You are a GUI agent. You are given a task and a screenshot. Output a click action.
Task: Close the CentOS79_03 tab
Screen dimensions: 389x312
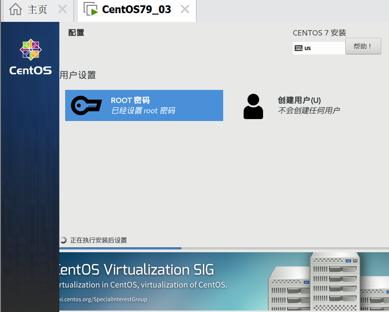[x=185, y=9]
